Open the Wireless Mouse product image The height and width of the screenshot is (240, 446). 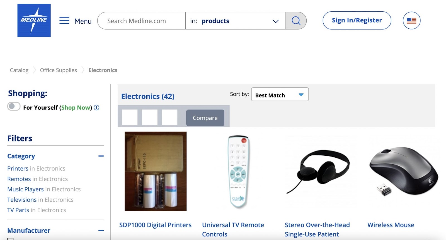pos(403,171)
